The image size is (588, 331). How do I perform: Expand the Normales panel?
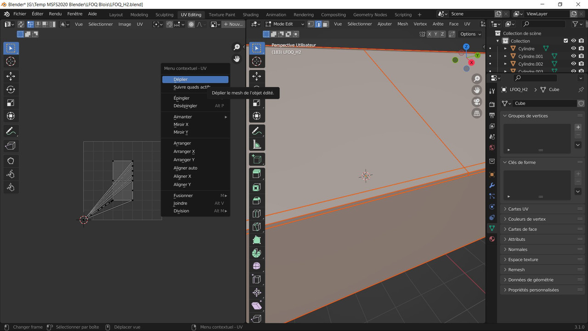tap(542, 249)
